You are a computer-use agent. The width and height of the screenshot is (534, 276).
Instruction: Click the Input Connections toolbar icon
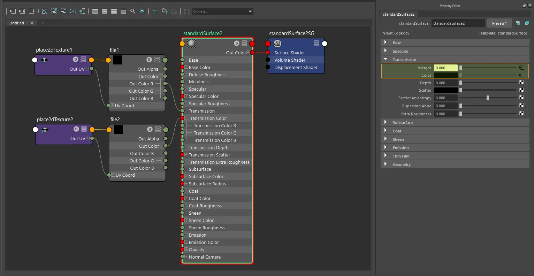(13, 11)
